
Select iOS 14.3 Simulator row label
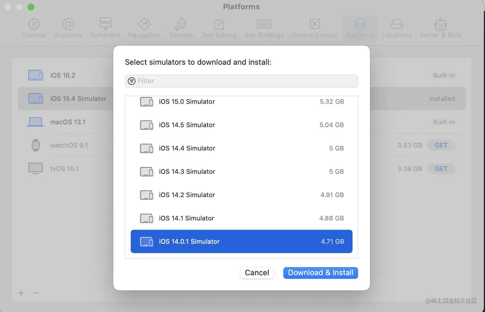[187, 172]
